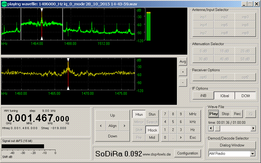The height and width of the screenshot is (163, 261).
Task: Click the wave file position slider thumb
Action: pos(217,128)
